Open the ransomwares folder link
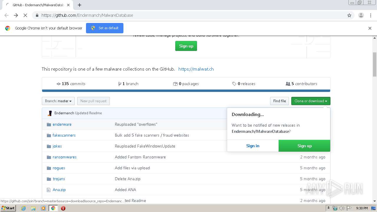This screenshot has height=212, width=377. pos(65,157)
